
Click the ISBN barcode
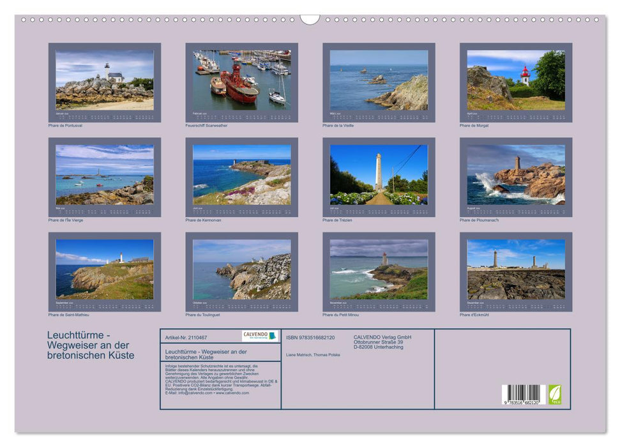pyautogui.click(x=522, y=394)
